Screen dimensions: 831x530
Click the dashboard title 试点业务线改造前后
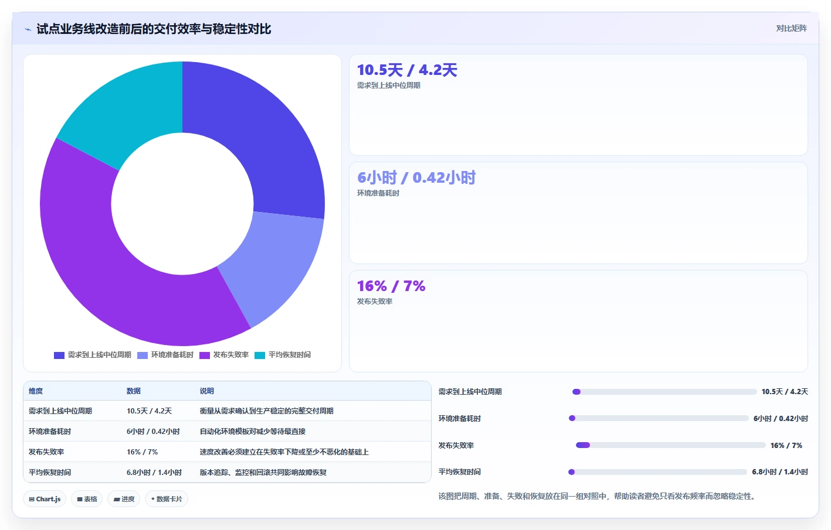(154, 29)
